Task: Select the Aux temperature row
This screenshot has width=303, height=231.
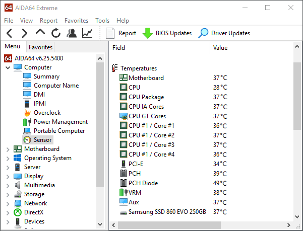Action: 201,202
